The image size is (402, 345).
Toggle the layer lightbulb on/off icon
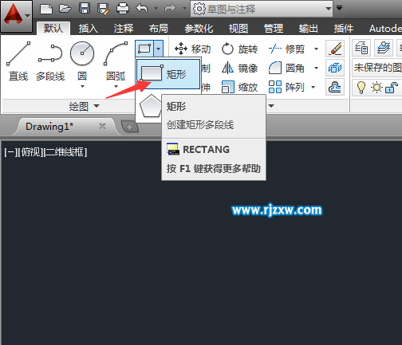361,87
